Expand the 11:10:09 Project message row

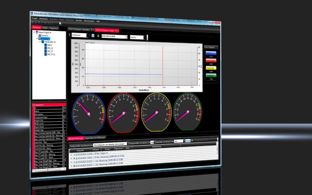point(72,155)
